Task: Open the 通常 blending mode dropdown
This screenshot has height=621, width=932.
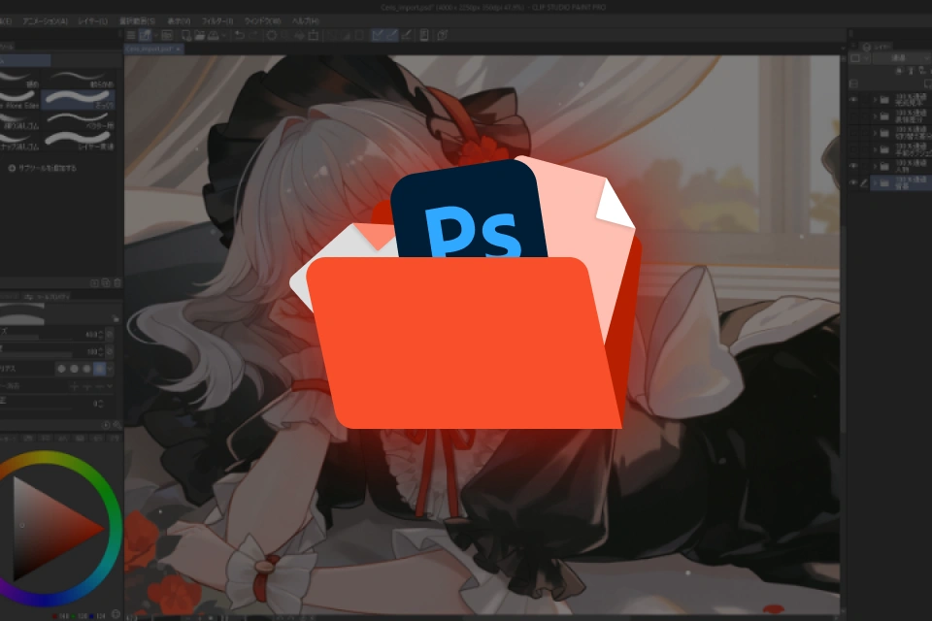Action: [x=901, y=58]
